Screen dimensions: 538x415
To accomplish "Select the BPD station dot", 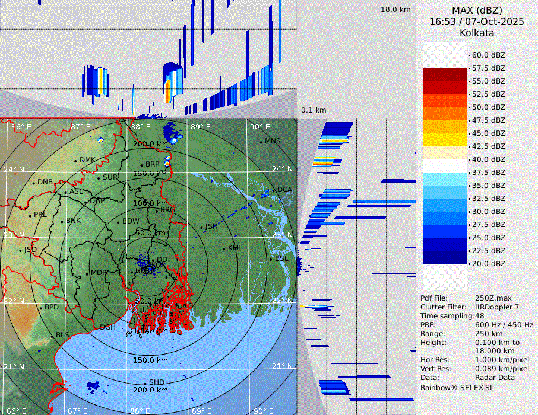I will coord(40,308).
